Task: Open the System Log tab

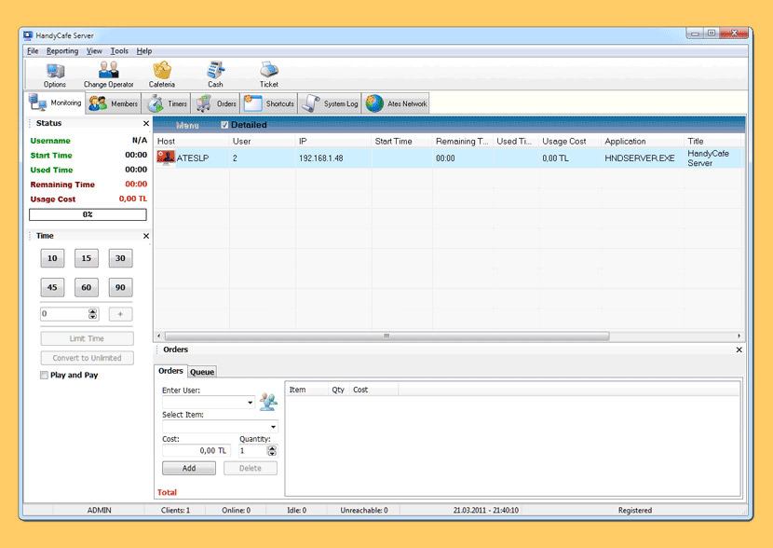Action: 330,103
